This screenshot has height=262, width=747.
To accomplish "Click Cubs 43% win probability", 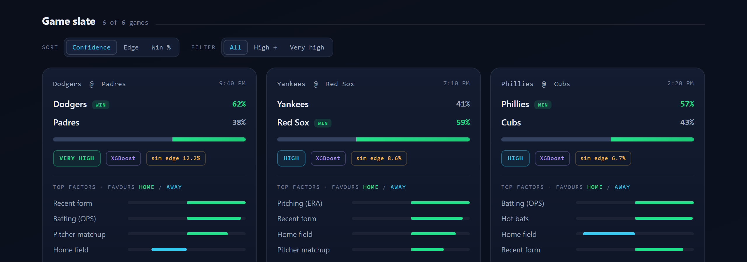I will tap(687, 122).
